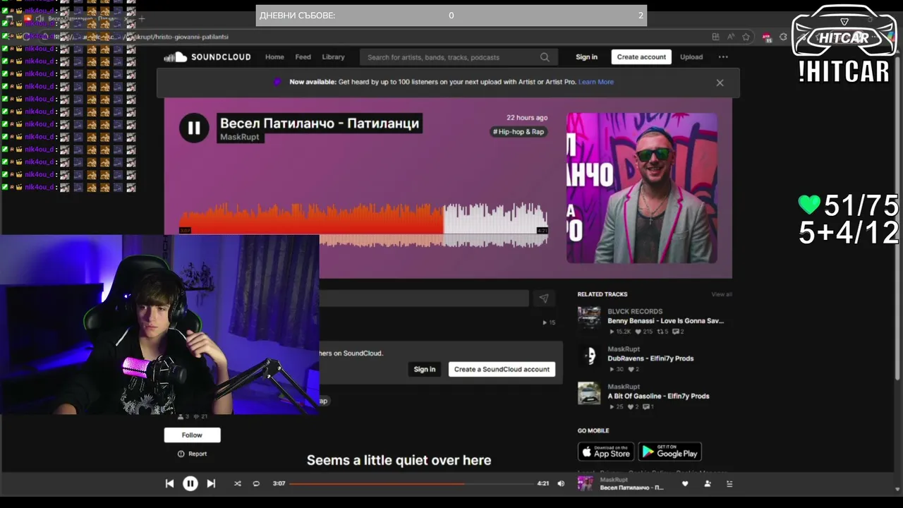This screenshot has width=903, height=508.
Task: Click the browser read aloud icon
Action: (x=731, y=37)
